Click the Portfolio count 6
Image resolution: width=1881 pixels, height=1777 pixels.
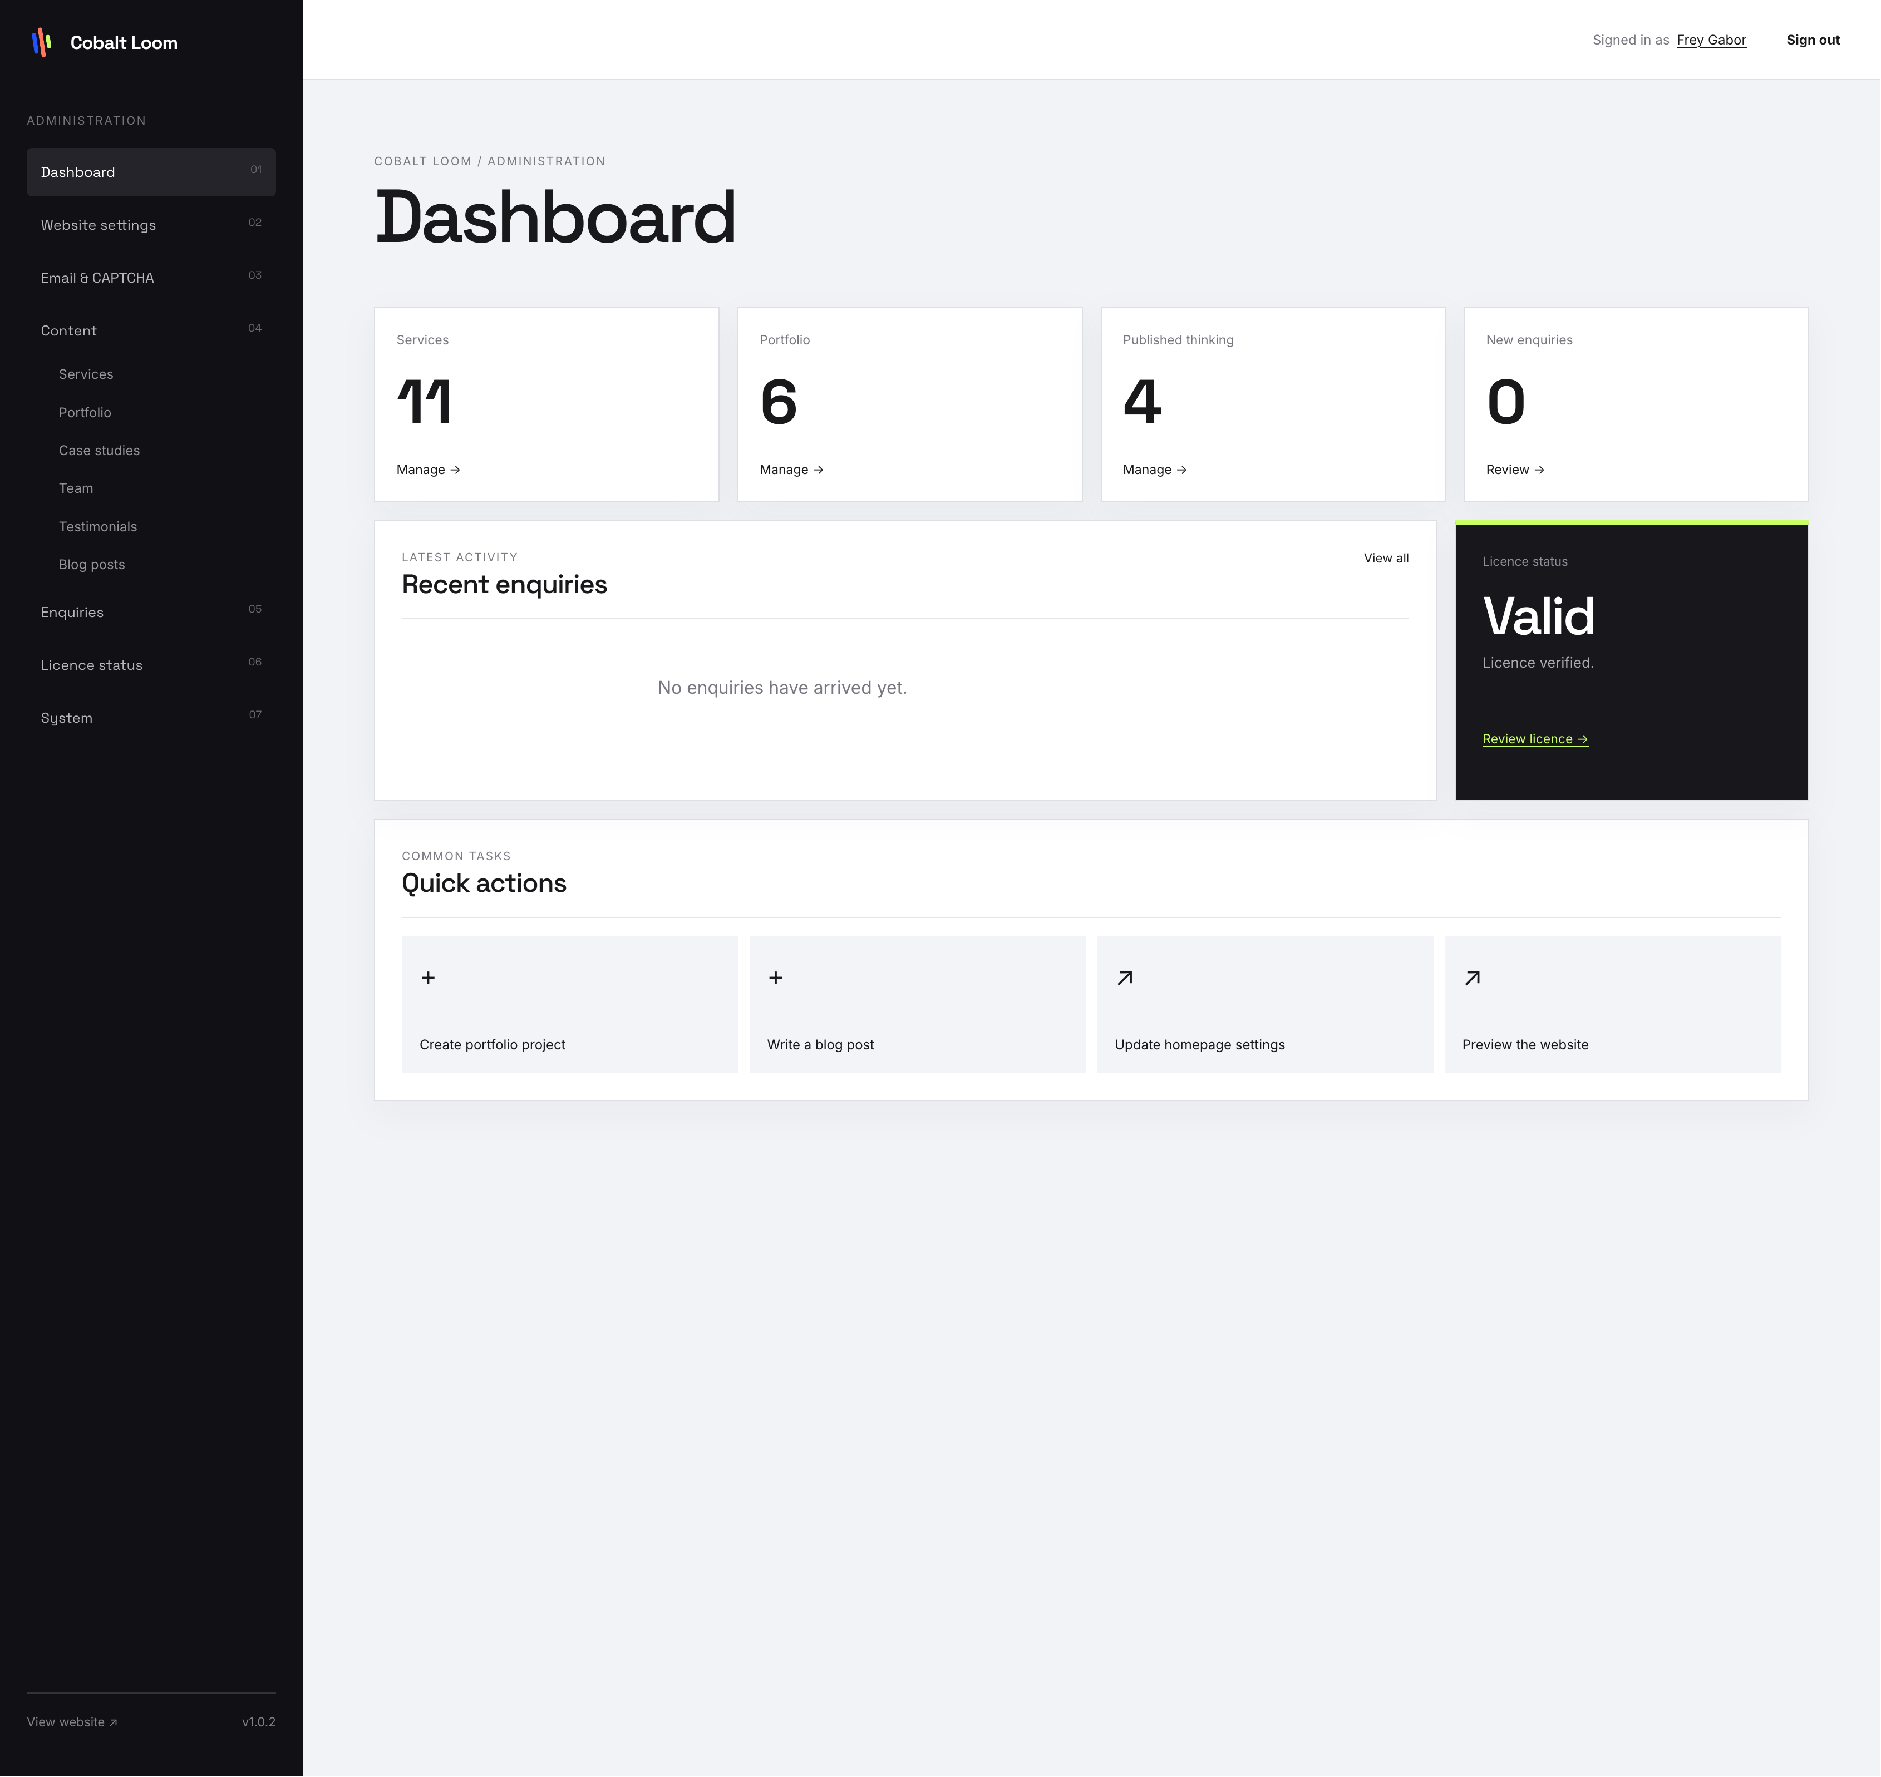779,402
